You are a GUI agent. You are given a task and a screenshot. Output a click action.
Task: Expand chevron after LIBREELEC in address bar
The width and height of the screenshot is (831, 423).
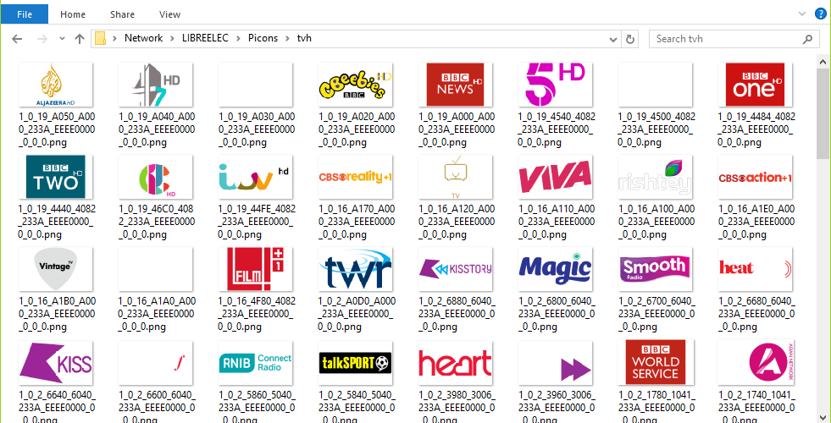(x=238, y=38)
